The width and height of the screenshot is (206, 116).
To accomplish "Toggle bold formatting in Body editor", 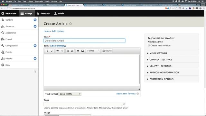I will click(x=47, y=51).
